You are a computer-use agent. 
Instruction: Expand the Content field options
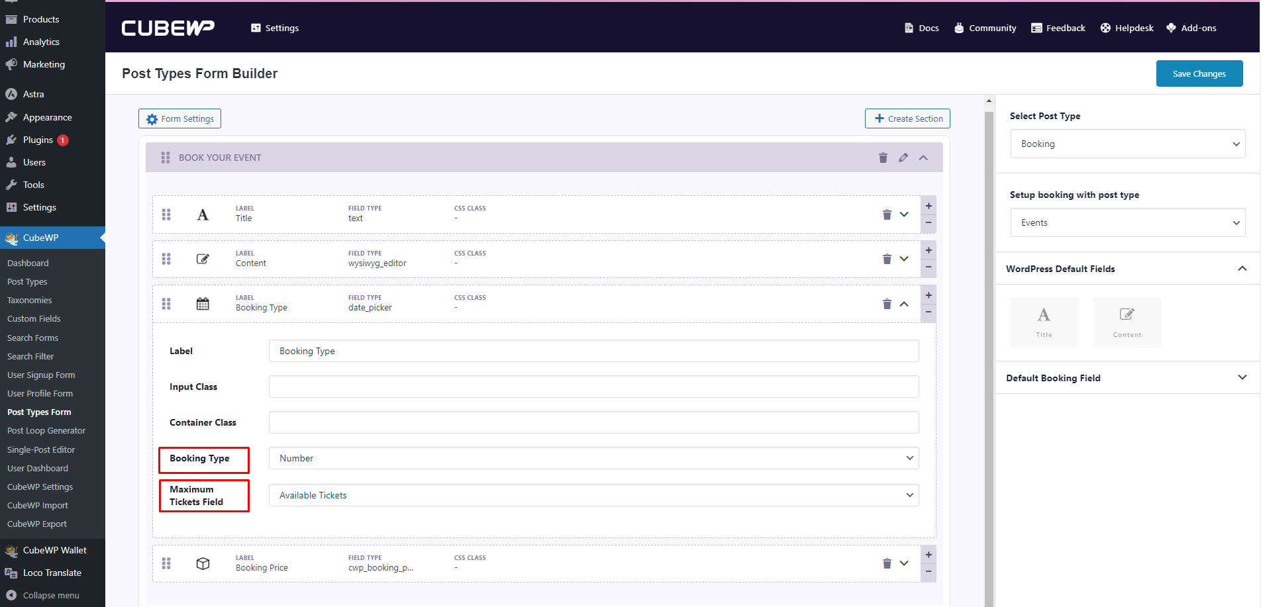pyautogui.click(x=904, y=259)
